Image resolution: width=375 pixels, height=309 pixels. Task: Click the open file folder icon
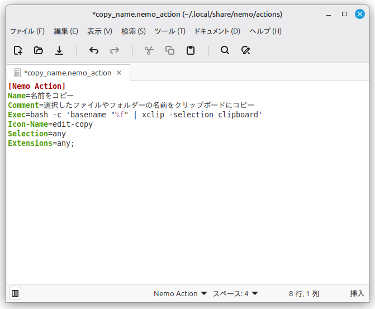[x=39, y=50]
